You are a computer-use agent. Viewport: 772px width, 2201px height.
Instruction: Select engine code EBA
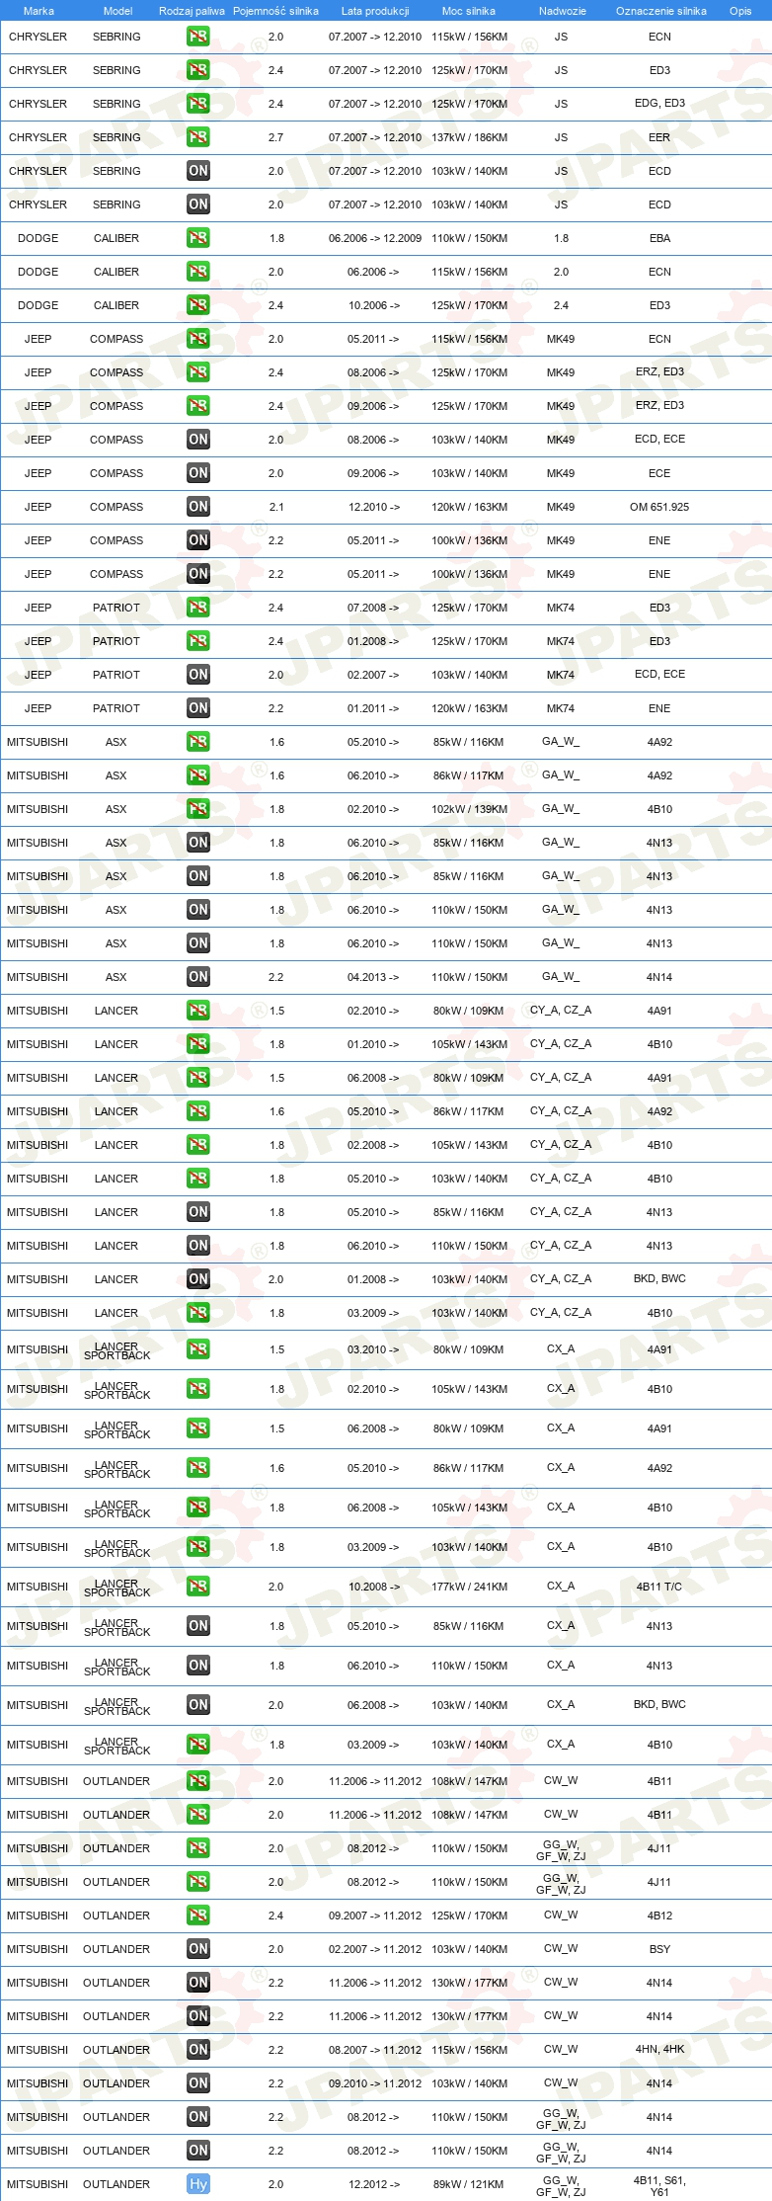pyautogui.click(x=659, y=238)
